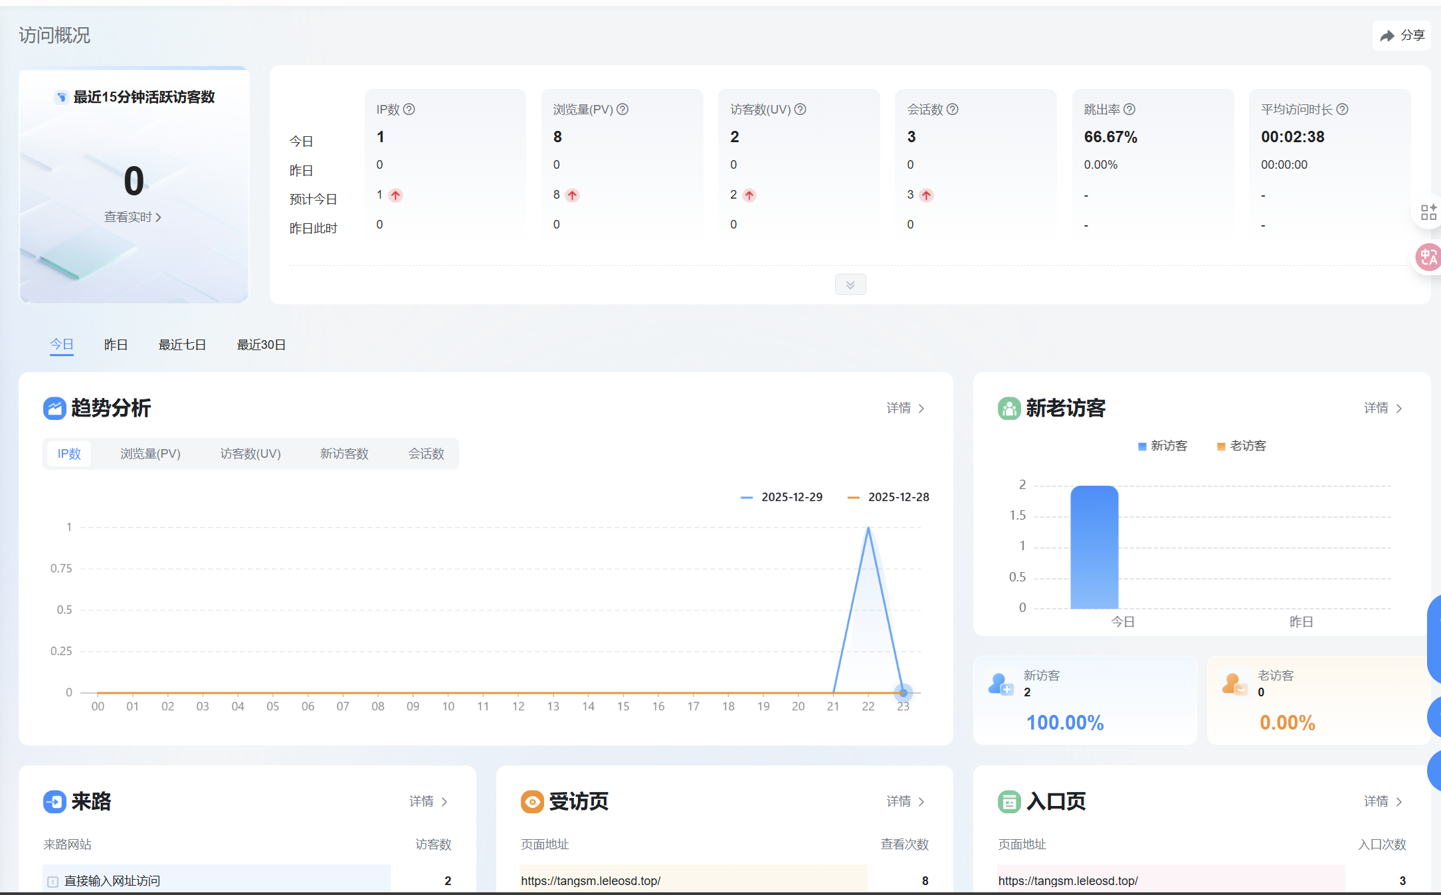Click the 跳出率 help icon

coord(1129,109)
